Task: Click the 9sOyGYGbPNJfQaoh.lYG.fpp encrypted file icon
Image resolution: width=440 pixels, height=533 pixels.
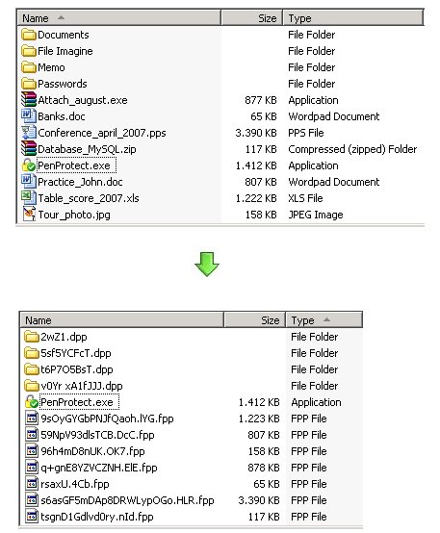Action: 32,419
